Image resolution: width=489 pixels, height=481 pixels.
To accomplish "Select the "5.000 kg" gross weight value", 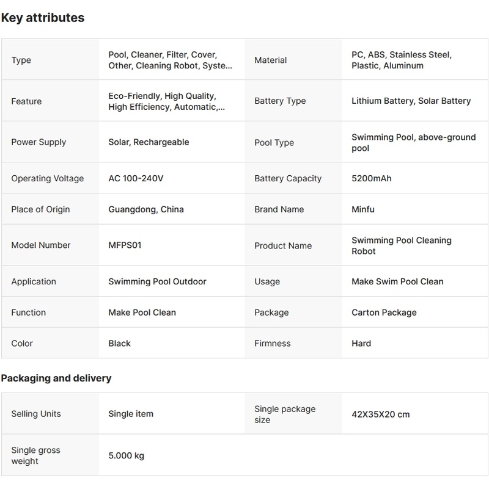I will pos(126,455).
